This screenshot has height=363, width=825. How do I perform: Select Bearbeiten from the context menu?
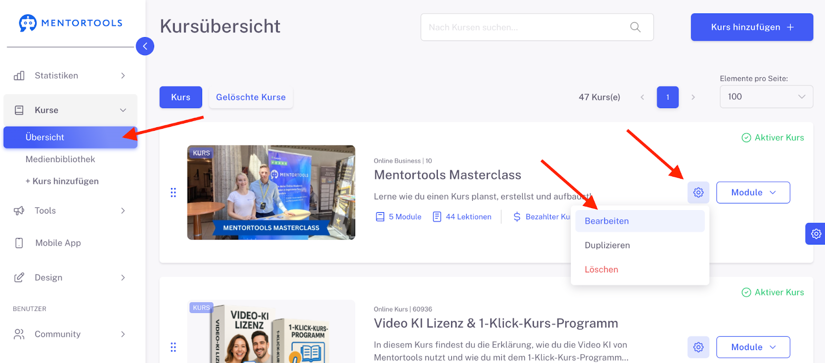click(640, 221)
